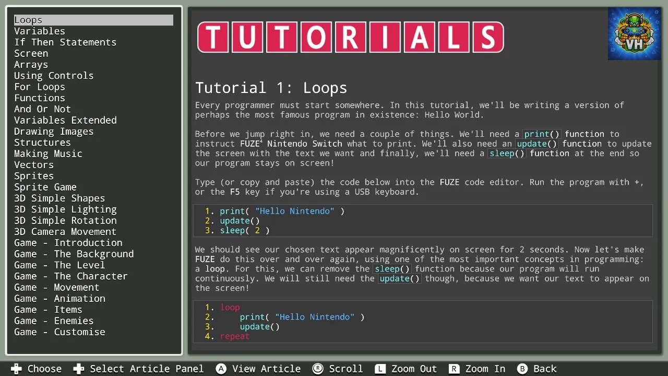This screenshot has height=376, width=668.
Task: Open the And Or Not tutorial
Action: pos(42,109)
